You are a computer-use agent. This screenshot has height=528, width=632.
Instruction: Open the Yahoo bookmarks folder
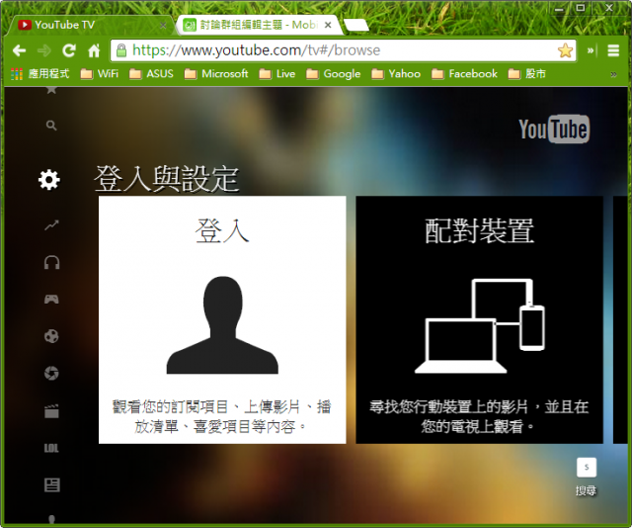(x=396, y=74)
